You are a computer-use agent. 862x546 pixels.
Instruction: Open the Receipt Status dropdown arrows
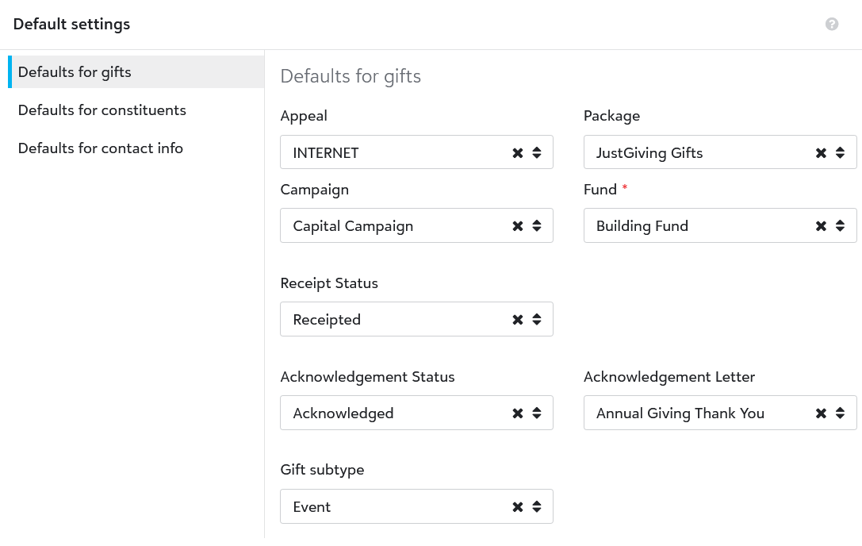click(x=537, y=320)
